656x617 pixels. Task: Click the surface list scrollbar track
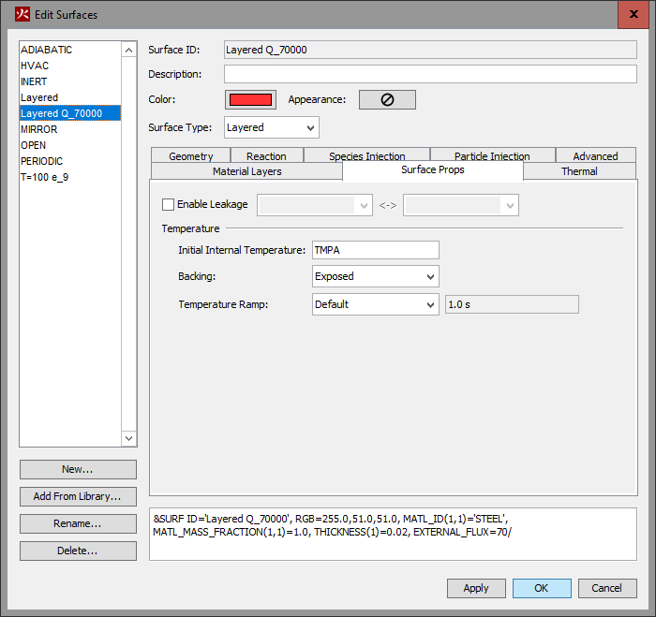[129, 244]
